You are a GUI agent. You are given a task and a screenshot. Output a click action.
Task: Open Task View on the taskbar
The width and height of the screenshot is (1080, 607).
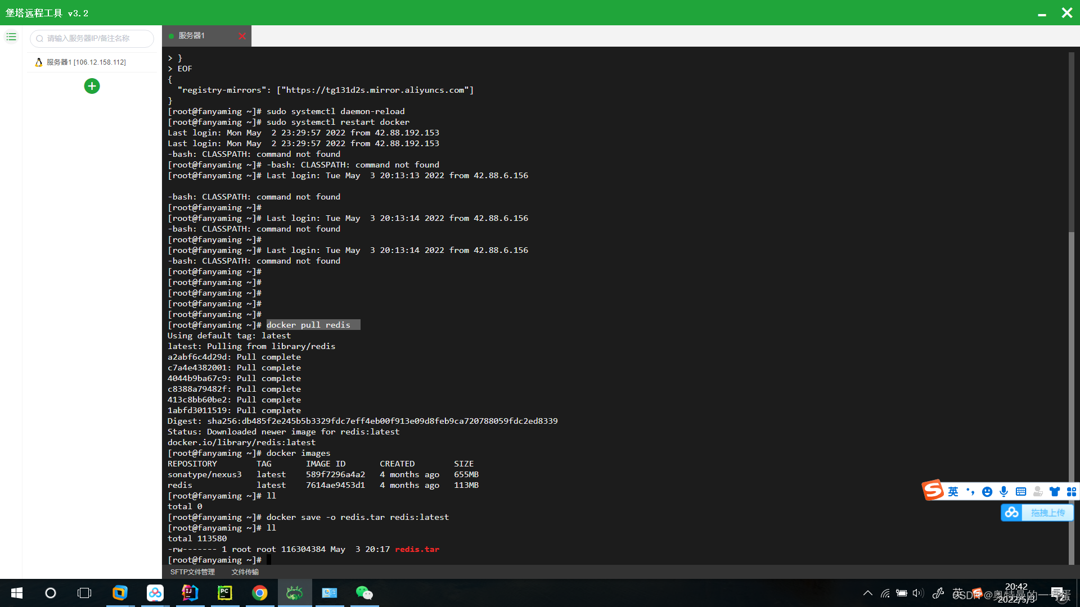(84, 593)
